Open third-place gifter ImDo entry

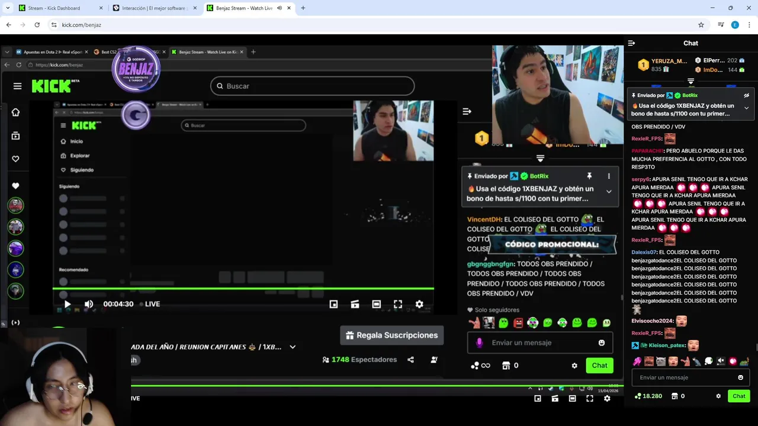pyautogui.click(x=720, y=70)
